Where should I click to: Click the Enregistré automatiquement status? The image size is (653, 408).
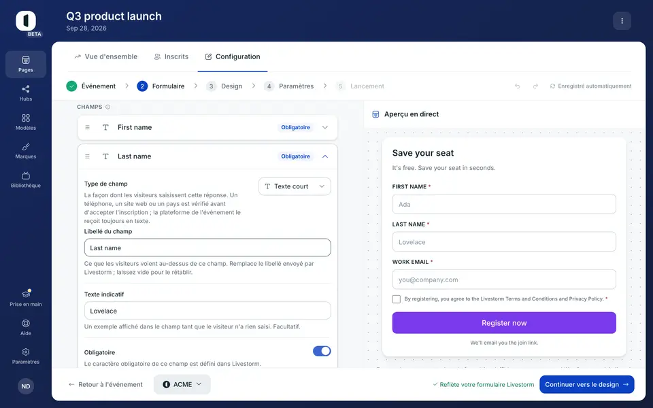point(590,86)
